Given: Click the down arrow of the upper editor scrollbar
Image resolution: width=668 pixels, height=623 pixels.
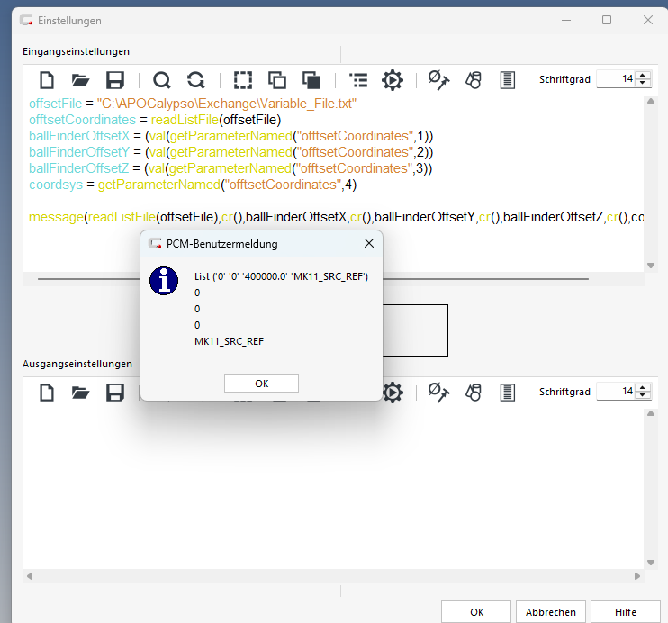Looking at the screenshot, I should pos(651,265).
